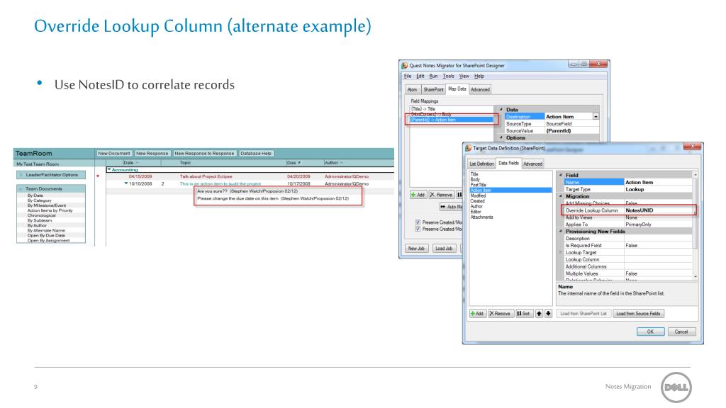The width and height of the screenshot is (726, 408).
Task: Collapse the 10/10/2008 document responses twistie
Action: point(126,183)
